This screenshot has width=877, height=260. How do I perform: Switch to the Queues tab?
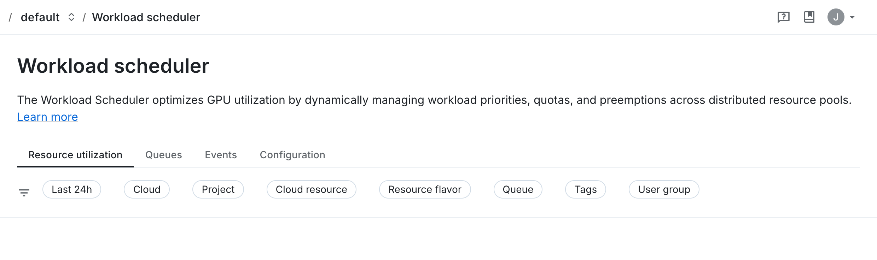tap(164, 155)
